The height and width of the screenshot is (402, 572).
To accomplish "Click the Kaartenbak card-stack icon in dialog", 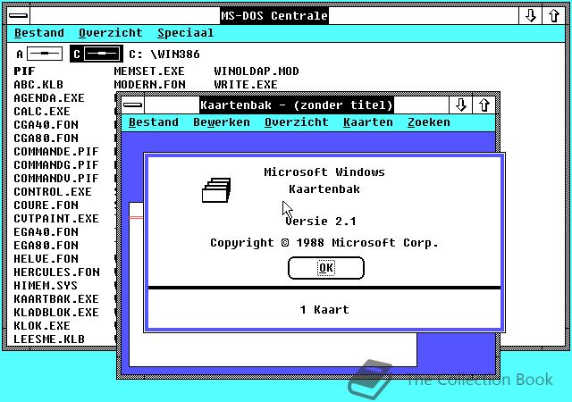I will [x=216, y=189].
